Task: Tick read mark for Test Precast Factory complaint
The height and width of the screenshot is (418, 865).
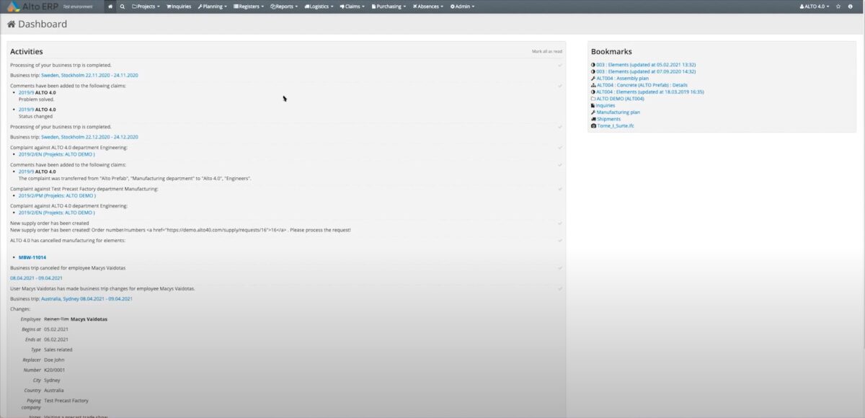Action: [559, 189]
